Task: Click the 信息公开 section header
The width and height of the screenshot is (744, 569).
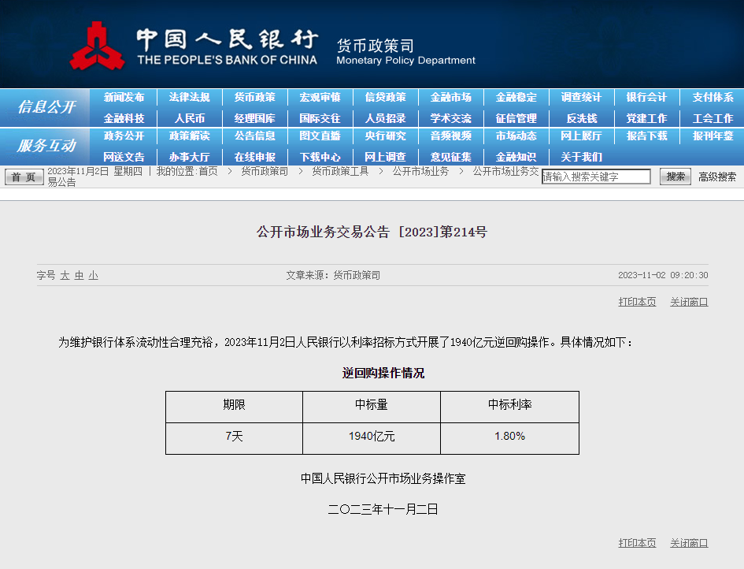Action: (46, 107)
